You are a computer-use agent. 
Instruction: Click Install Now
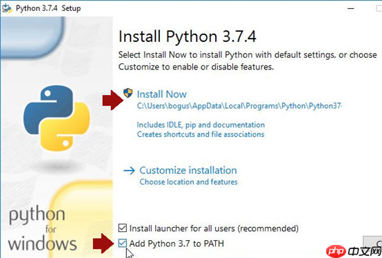162,94
